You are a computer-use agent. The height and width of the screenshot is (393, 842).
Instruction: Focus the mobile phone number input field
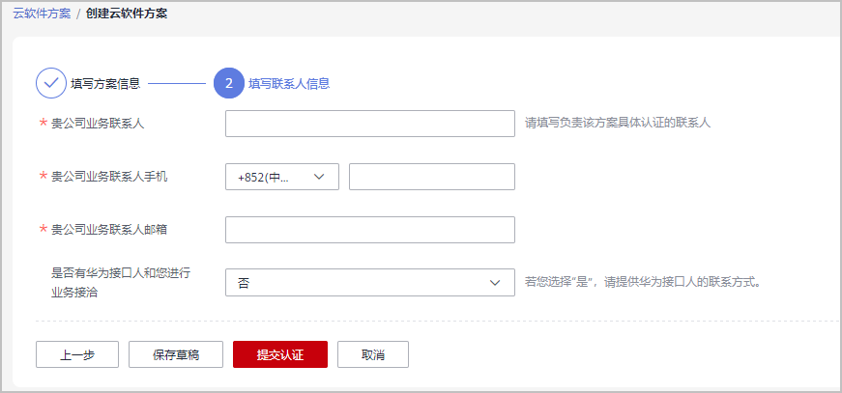[x=432, y=177]
